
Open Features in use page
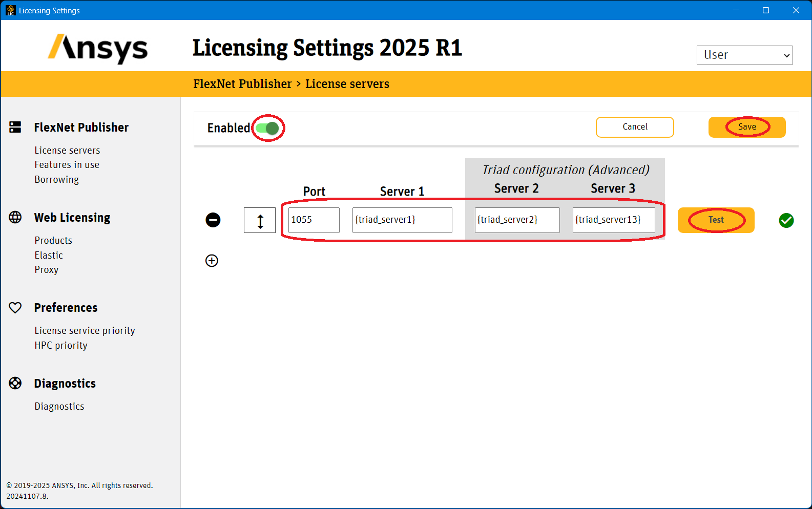click(67, 164)
